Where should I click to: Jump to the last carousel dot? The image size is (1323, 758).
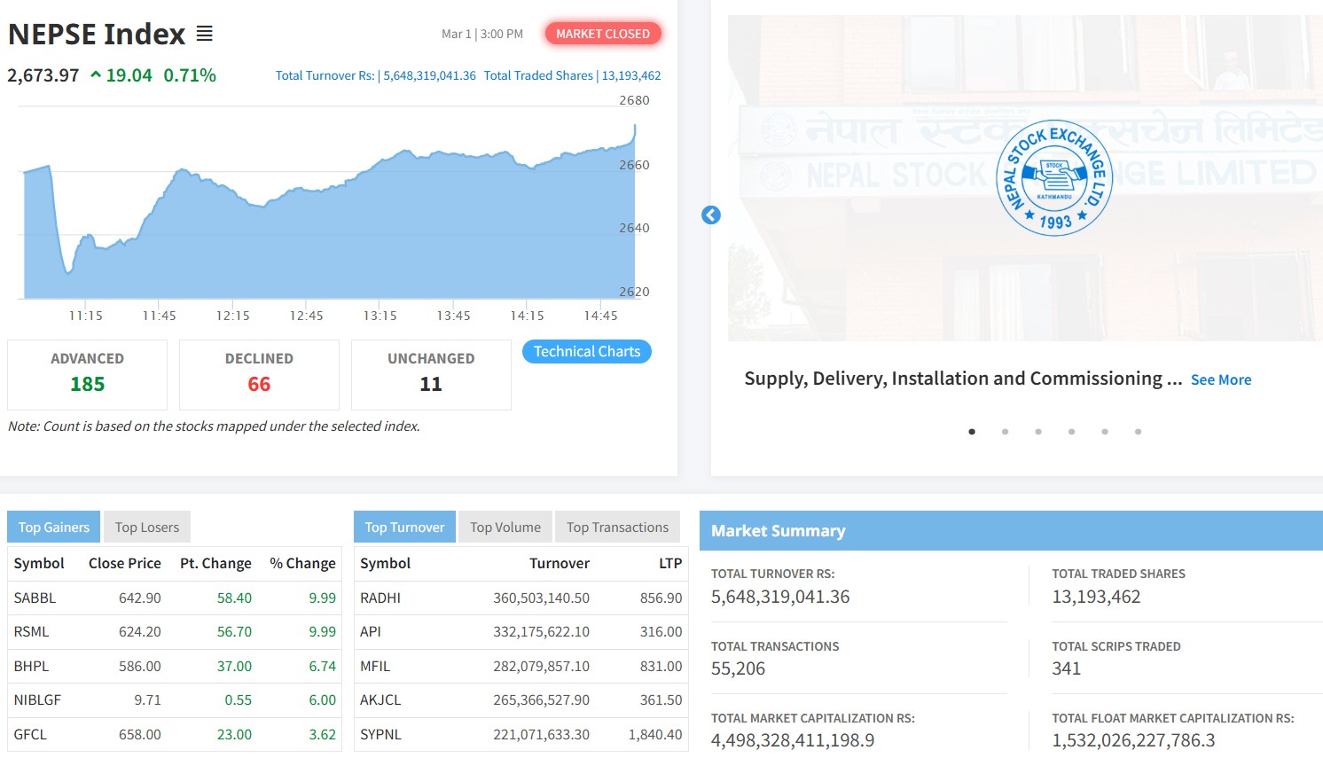pos(1138,432)
